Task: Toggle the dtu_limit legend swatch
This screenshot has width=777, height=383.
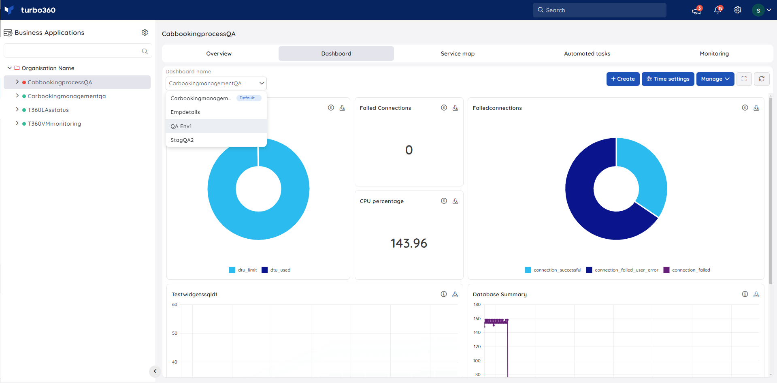Action: (x=232, y=270)
